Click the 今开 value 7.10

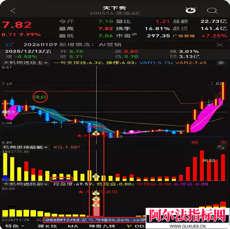click(x=106, y=22)
